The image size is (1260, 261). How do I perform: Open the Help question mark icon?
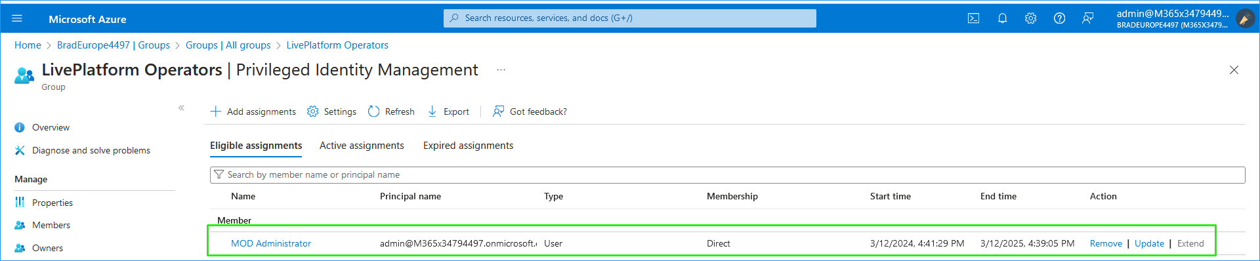tap(1059, 18)
